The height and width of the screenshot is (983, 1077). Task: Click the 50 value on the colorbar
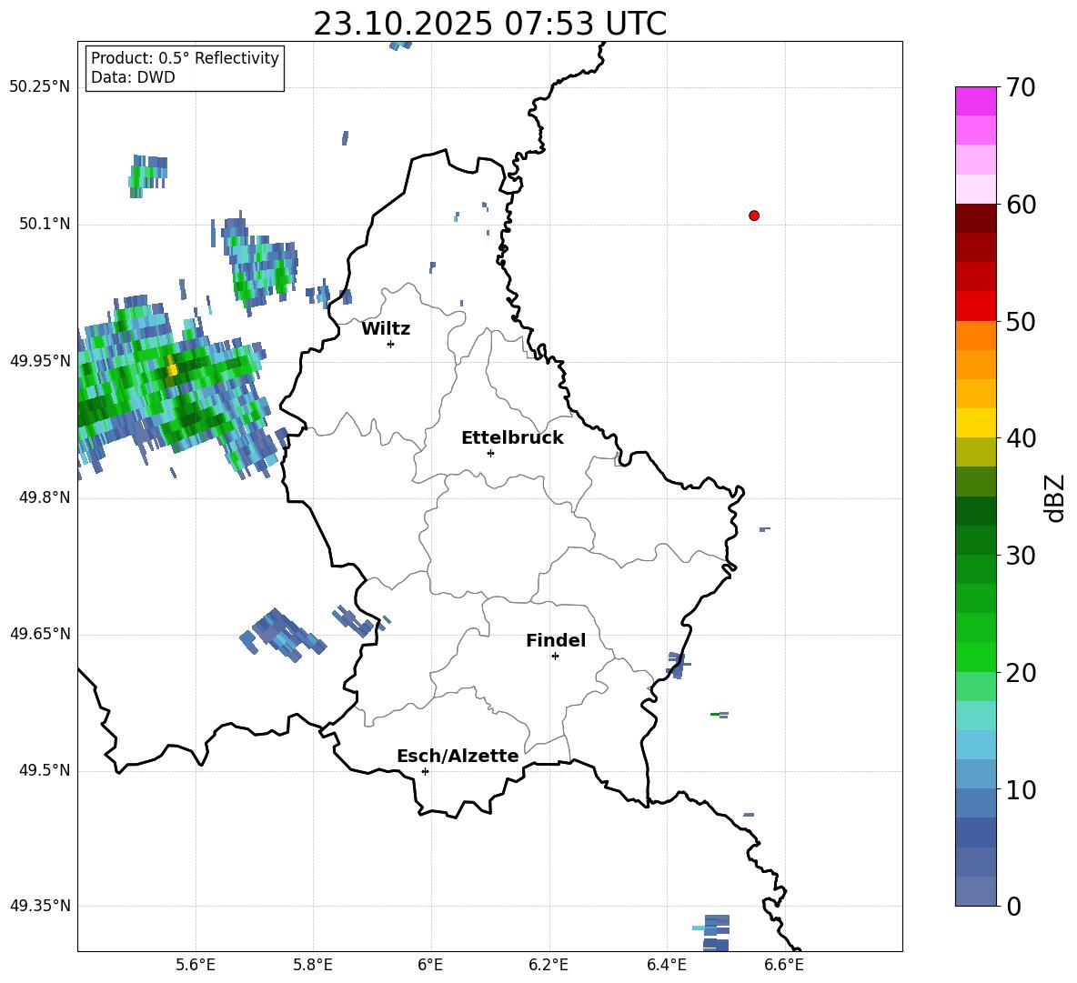(x=1021, y=321)
